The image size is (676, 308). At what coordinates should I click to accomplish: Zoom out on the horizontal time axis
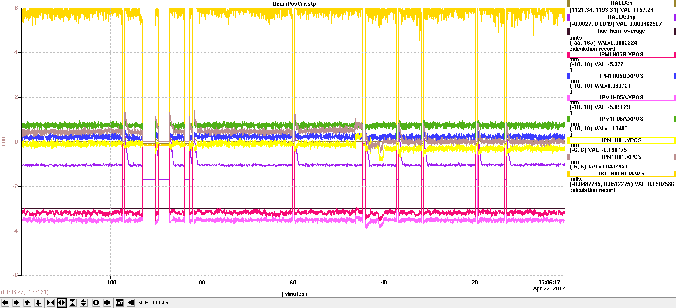[62, 303]
